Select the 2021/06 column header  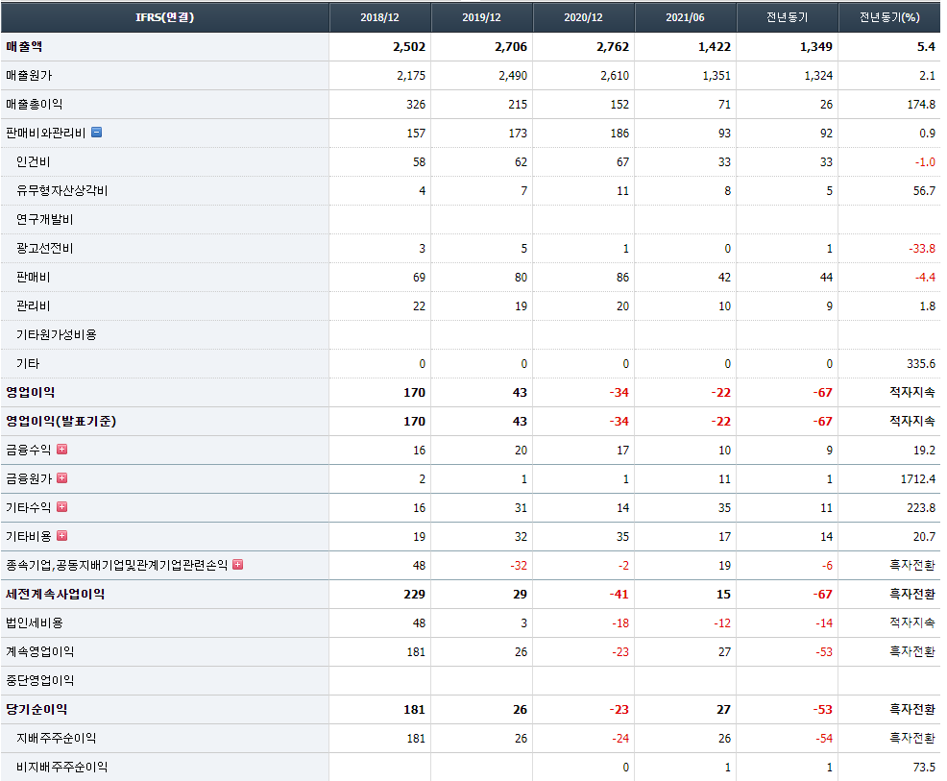[686, 17]
